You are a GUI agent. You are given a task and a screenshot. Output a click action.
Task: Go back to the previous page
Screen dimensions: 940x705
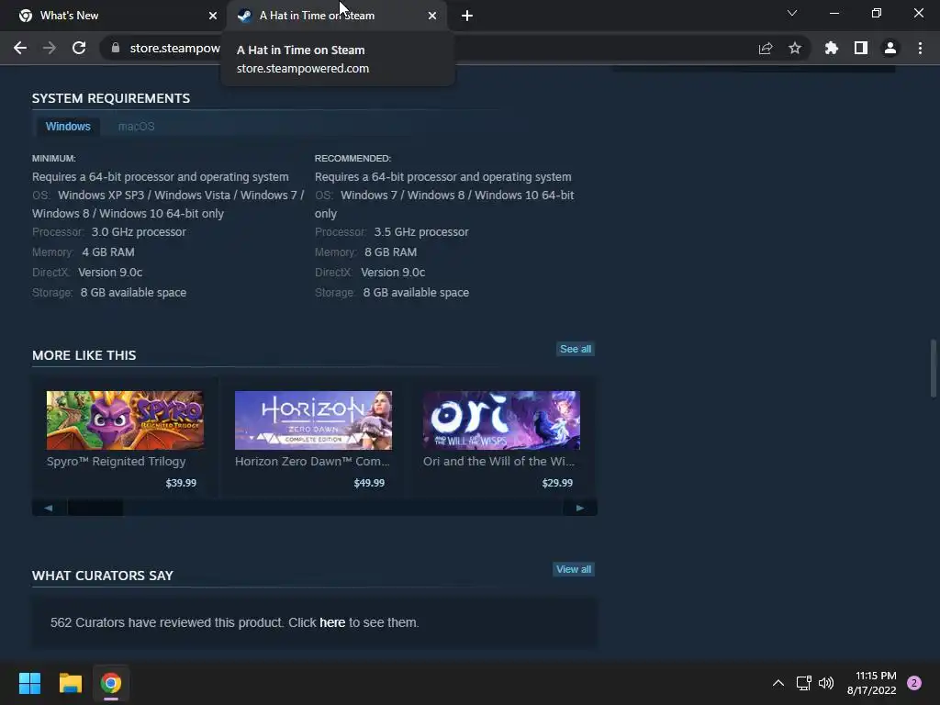(x=20, y=48)
